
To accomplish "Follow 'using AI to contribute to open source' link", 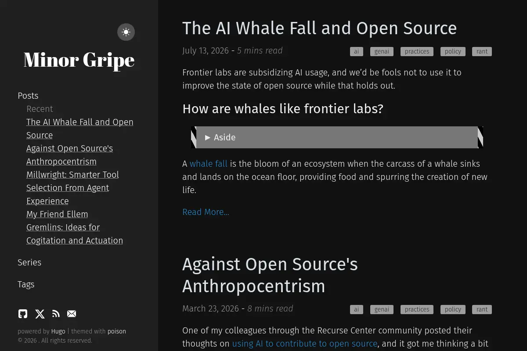I will (x=305, y=344).
